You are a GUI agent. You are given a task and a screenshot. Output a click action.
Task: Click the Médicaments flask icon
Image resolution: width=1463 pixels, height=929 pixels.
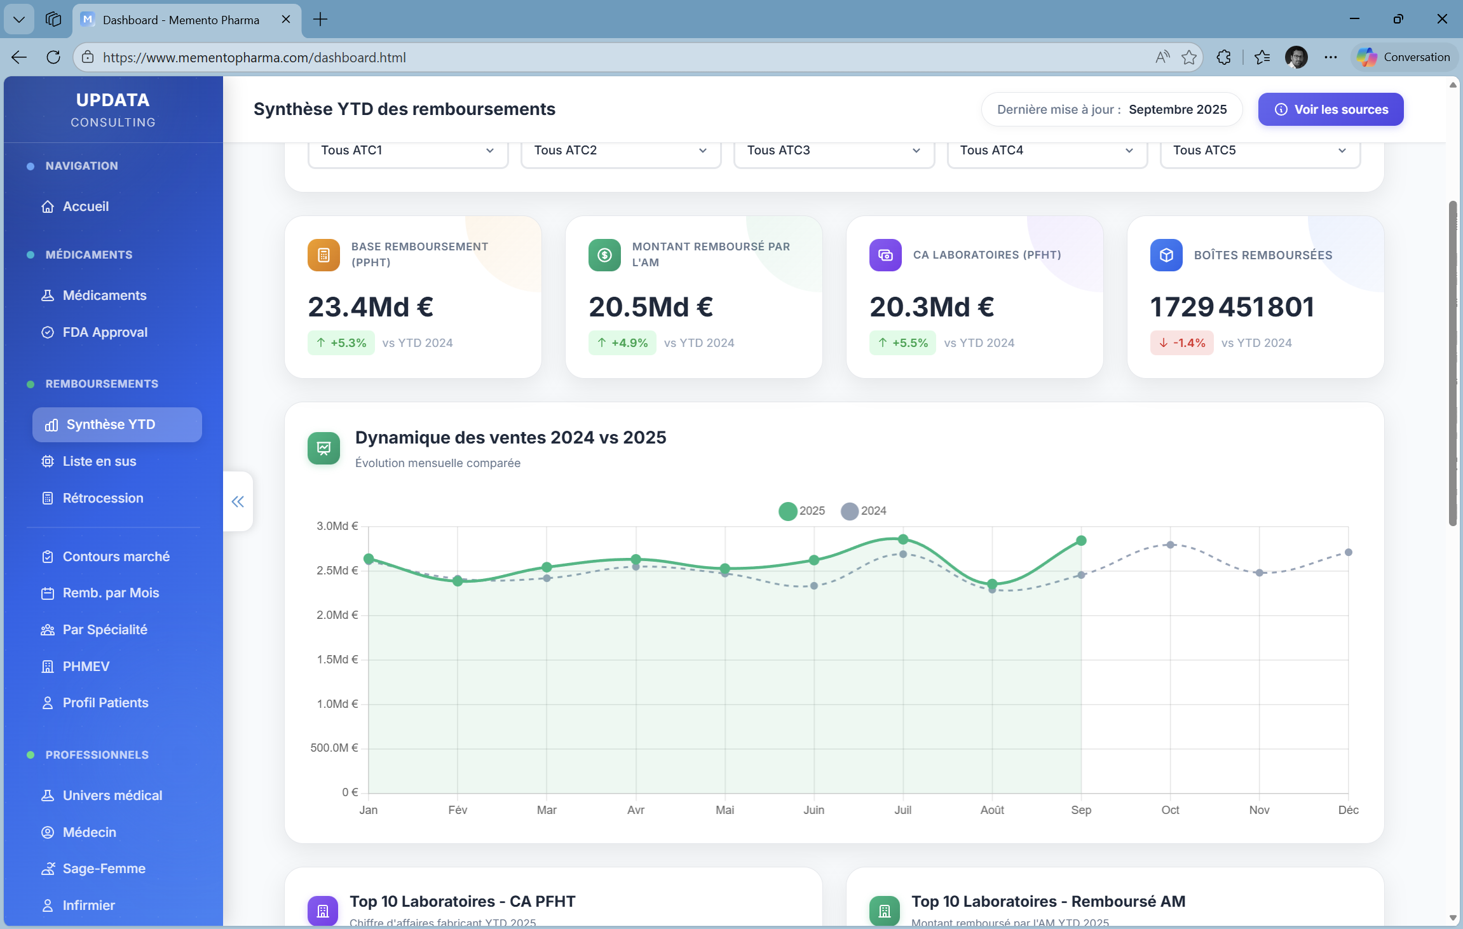pyautogui.click(x=48, y=295)
